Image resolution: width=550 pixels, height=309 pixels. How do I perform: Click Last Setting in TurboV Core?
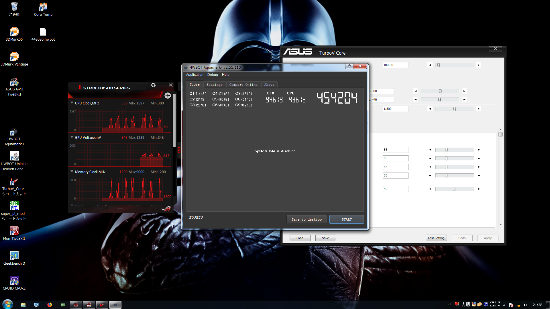click(436, 238)
